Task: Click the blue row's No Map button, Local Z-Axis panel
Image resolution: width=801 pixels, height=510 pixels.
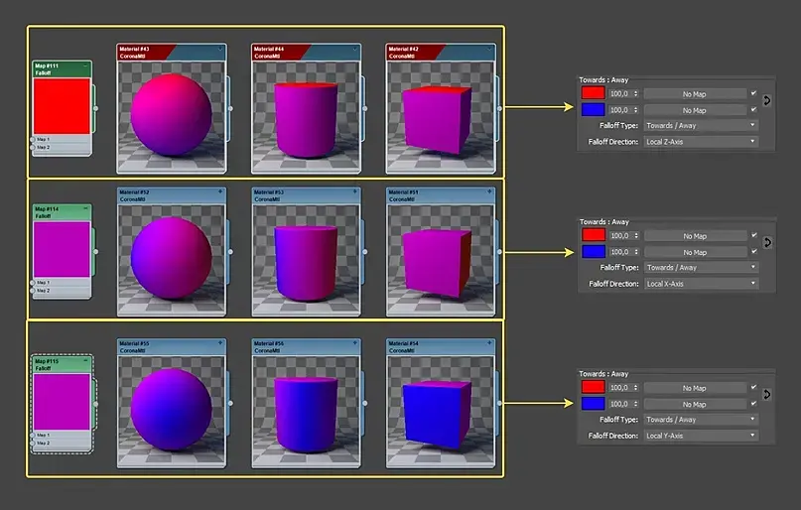Action: pos(695,110)
